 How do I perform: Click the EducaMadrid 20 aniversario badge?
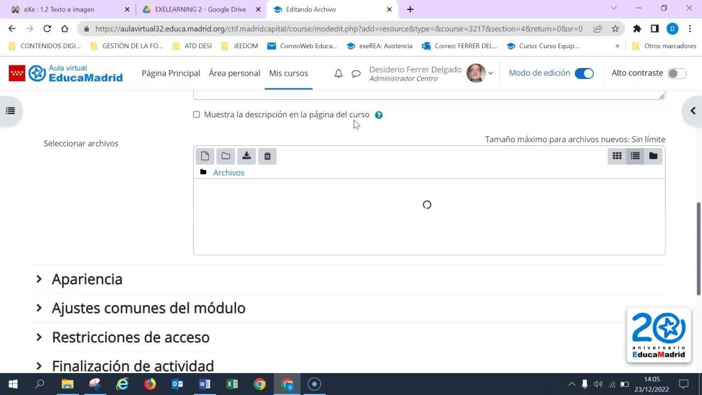click(x=659, y=335)
